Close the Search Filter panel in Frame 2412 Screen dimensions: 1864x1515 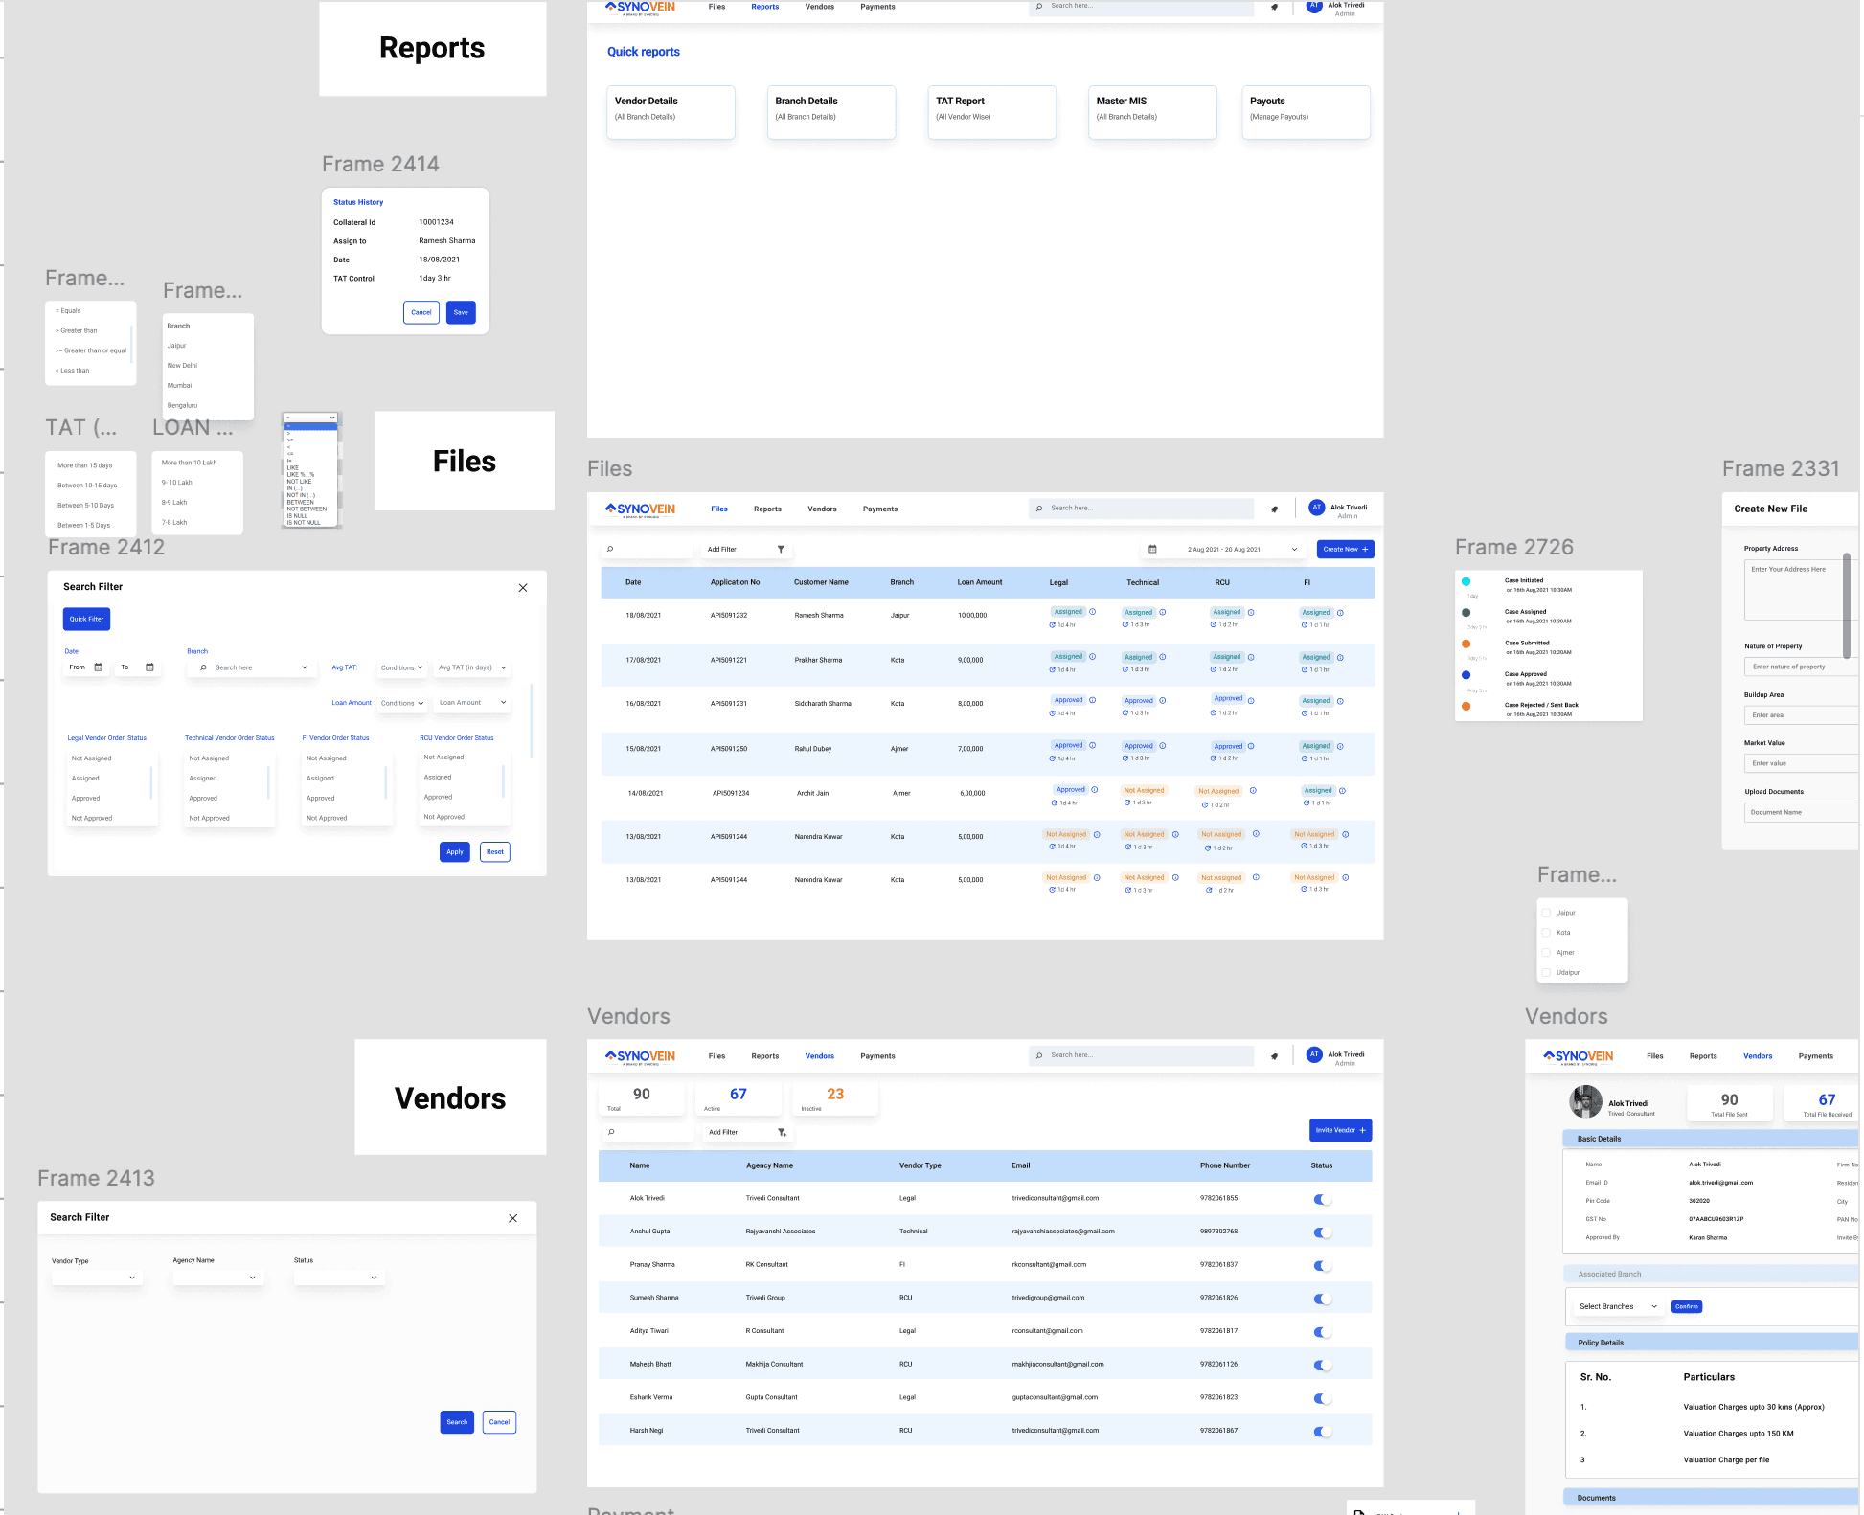pos(523,588)
